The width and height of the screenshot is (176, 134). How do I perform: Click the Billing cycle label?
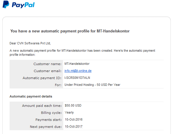51,113
